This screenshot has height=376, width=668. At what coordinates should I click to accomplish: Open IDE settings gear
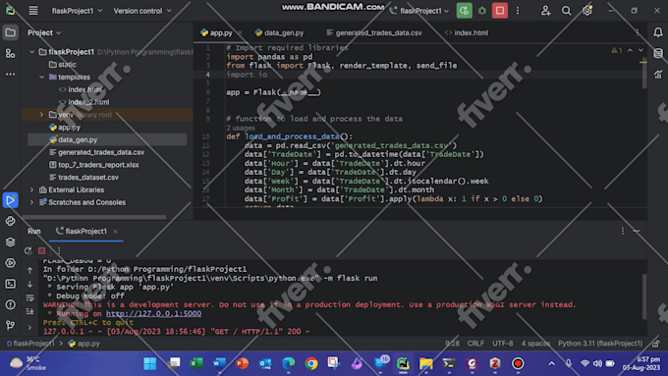(587, 11)
